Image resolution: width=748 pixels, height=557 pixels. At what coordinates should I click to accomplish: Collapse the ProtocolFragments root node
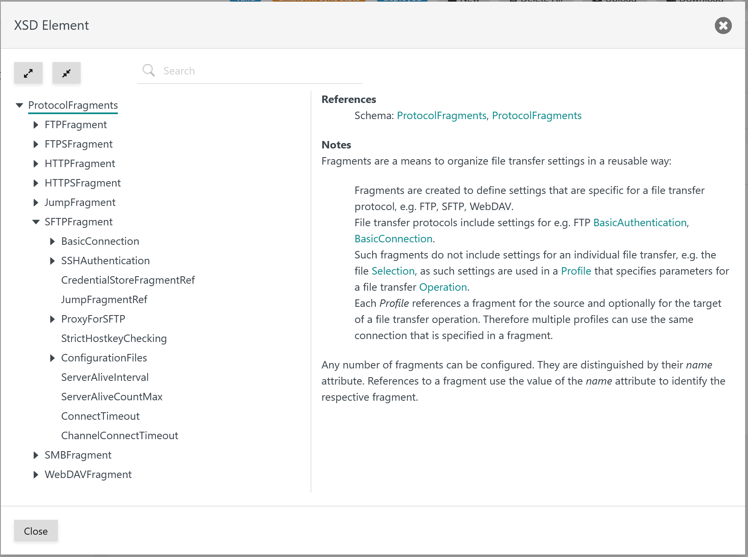click(19, 105)
